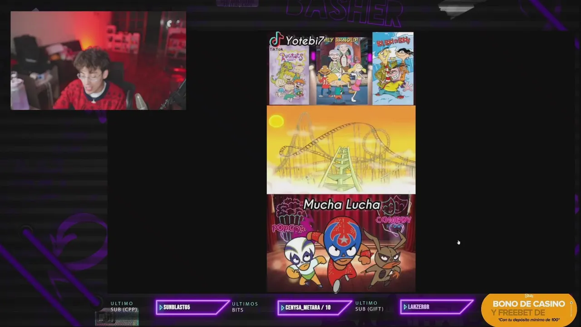The width and height of the screenshot is (581, 327).
Task: Click the brown flea-masked luchador character
Action: (385, 259)
